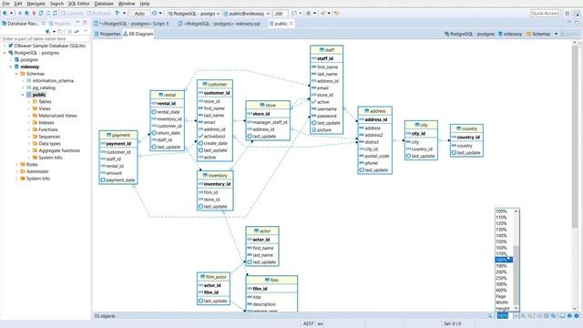Select the Indexes folder
This screenshot has height=328, width=583.
click(x=46, y=123)
